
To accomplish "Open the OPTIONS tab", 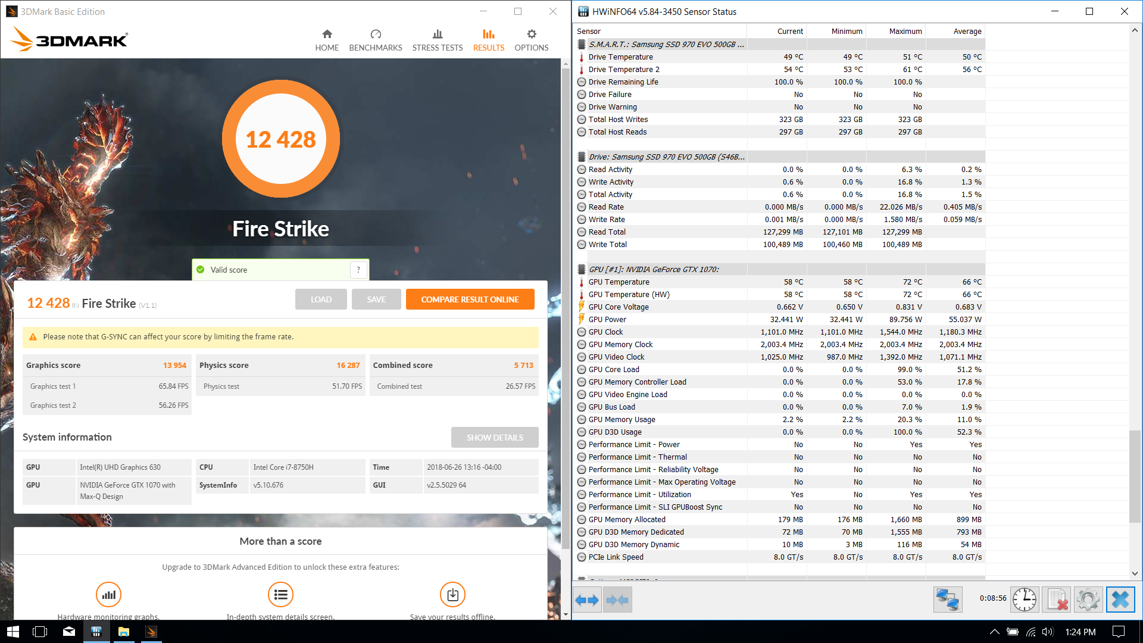I will [531, 40].
